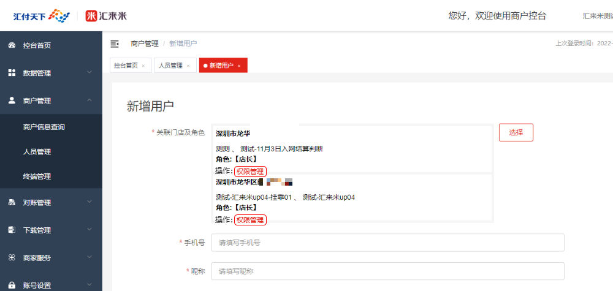This screenshot has width=613, height=291.
Task: Click the 控台首页 dashboard icon in sidebar
Action: click(12, 45)
